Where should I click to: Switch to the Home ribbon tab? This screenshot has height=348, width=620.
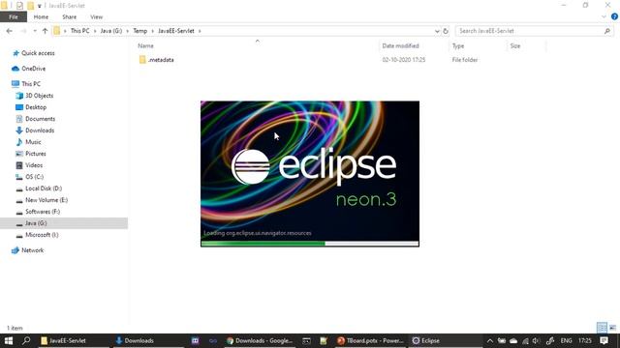tap(41, 17)
